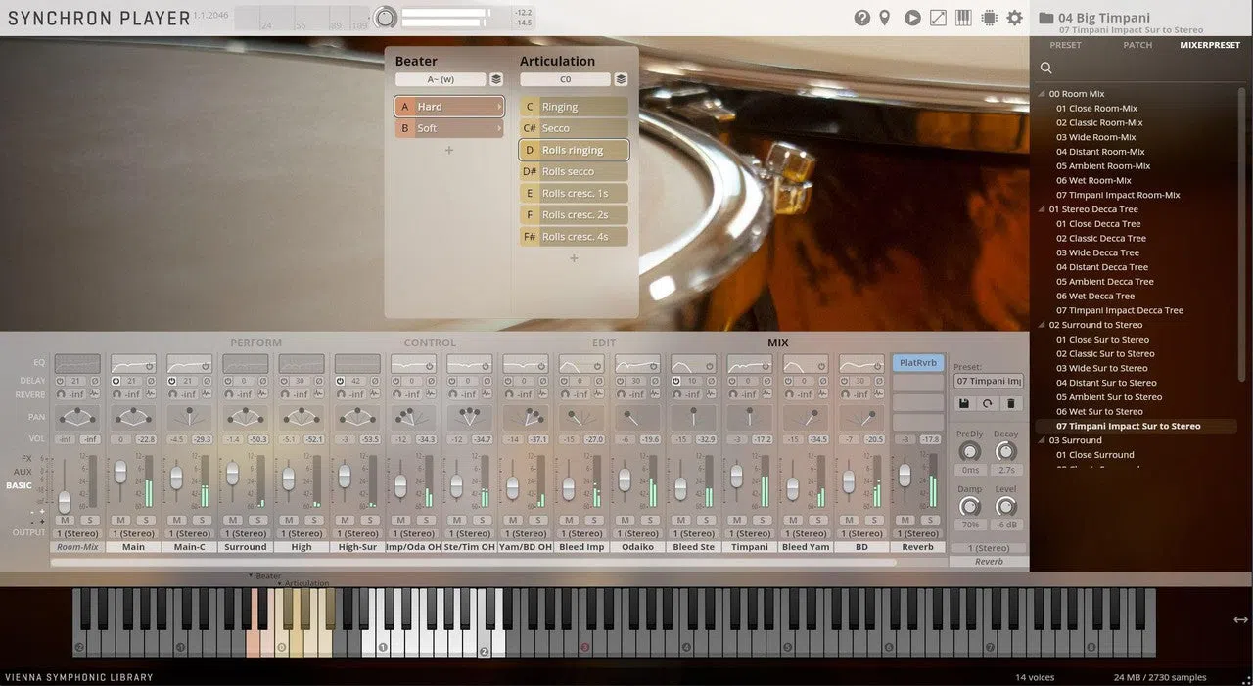Click the PlatRvrb effect slot

(x=918, y=363)
